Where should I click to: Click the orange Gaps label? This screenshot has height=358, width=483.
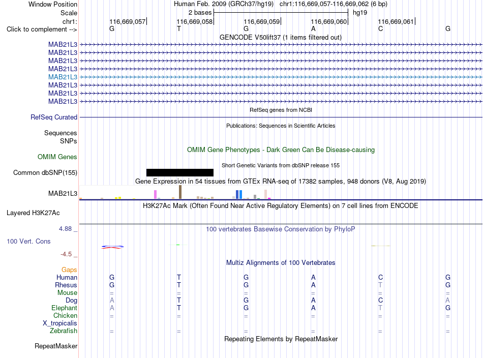click(69, 270)
